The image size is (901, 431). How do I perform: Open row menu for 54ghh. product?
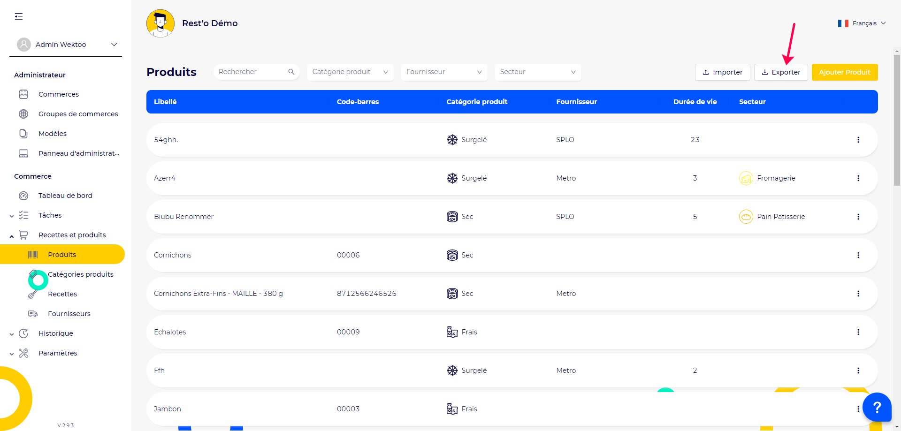(x=858, y=140)
